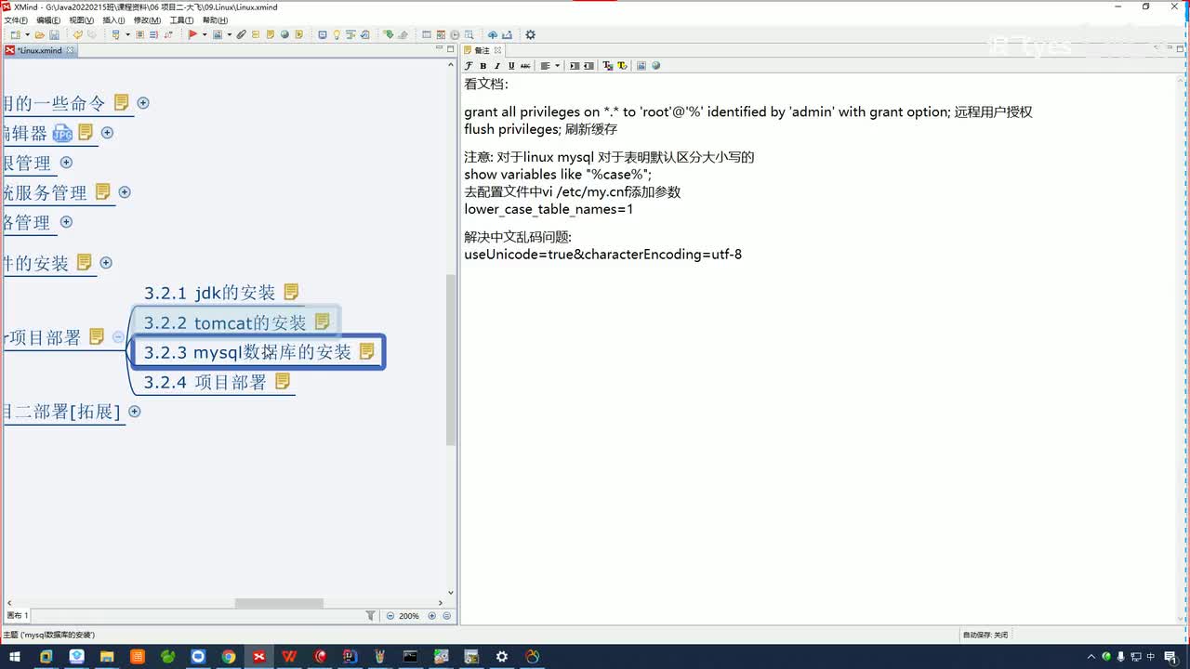Set notes text background color
This screenshot has width=1190, height=669.
pos(622,66)
